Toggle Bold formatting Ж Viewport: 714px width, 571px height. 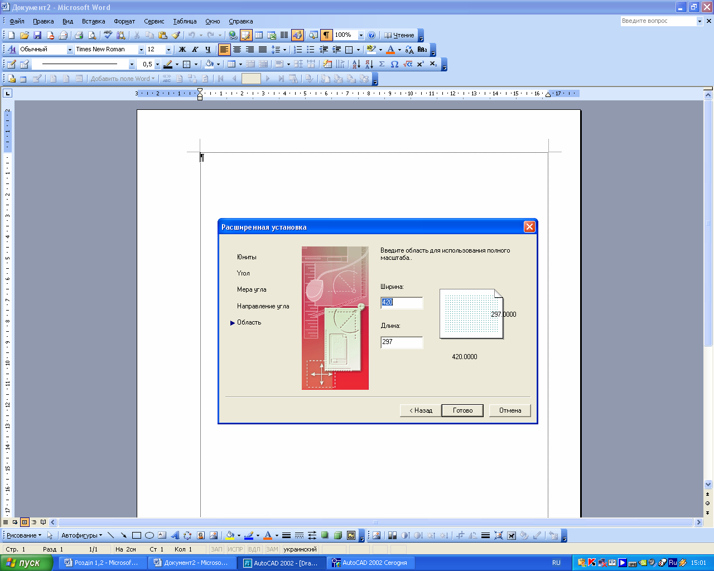pyautogui.click(x=182, y=50)
